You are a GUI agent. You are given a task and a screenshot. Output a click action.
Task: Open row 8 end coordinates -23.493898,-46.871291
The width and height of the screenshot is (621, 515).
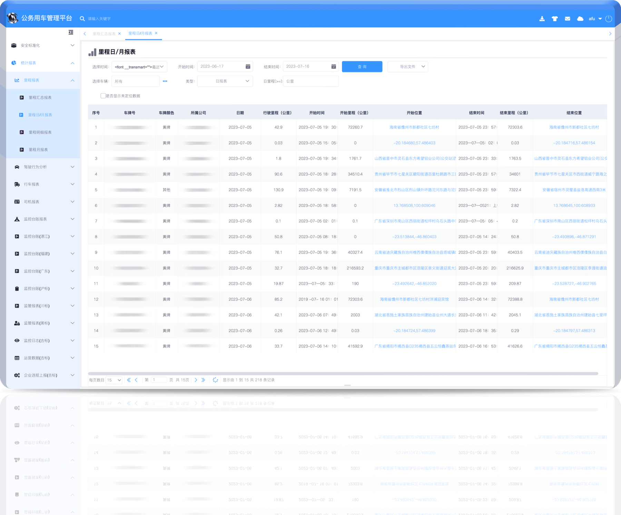coord(574,237)
